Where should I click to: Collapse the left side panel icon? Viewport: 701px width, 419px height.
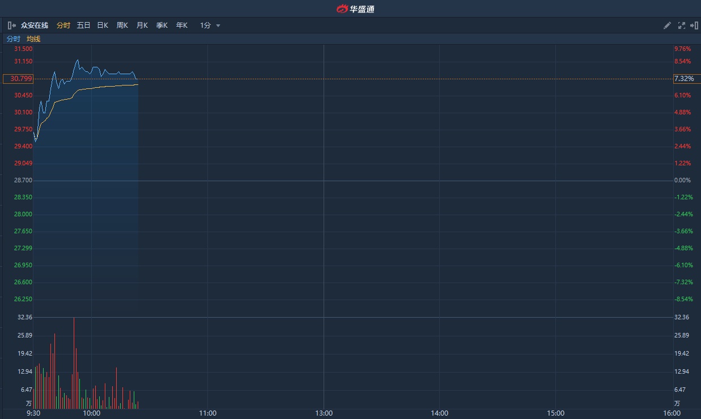[x=11, y=25]
